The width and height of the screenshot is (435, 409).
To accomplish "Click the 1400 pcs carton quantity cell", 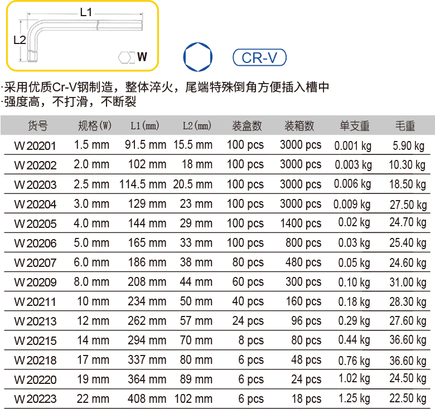I will [x=301, y=223].
